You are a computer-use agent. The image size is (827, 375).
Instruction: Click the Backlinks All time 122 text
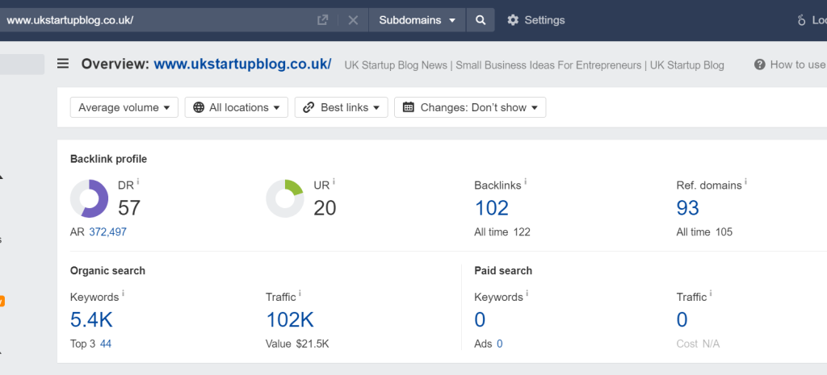pos(502,231)
